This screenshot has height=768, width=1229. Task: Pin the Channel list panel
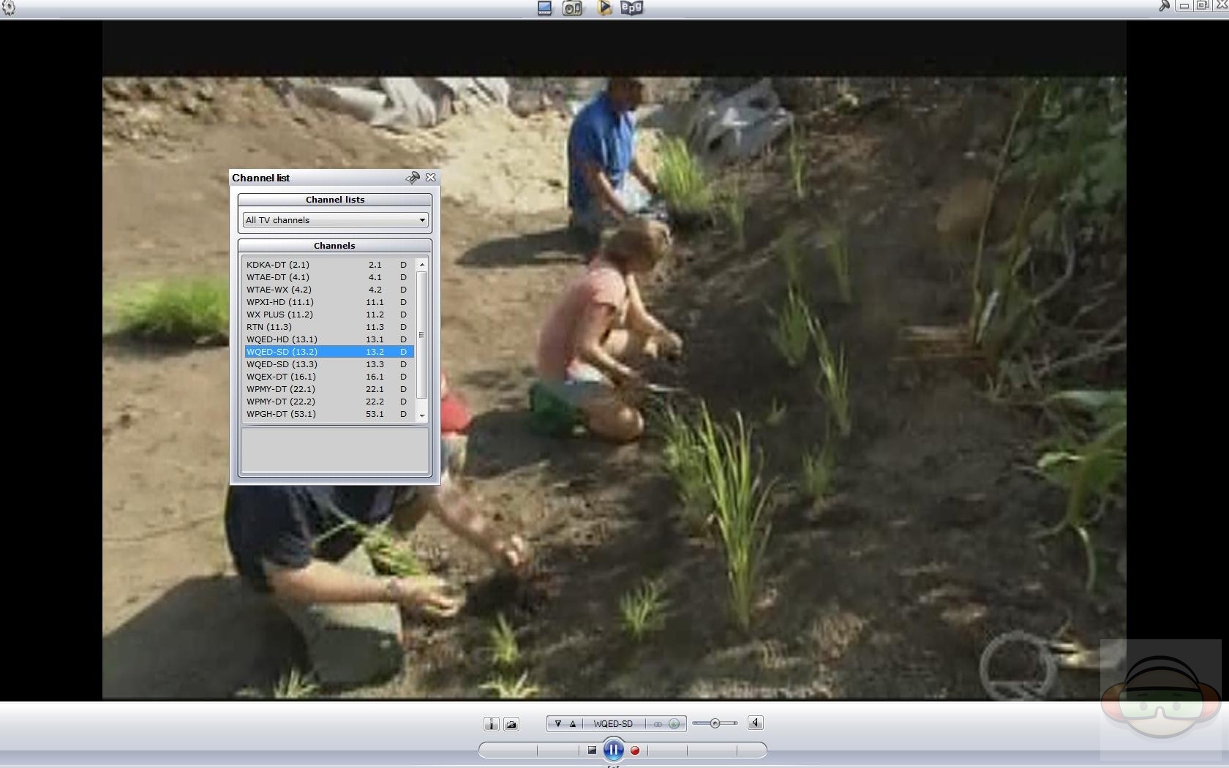tap(413, 178)
